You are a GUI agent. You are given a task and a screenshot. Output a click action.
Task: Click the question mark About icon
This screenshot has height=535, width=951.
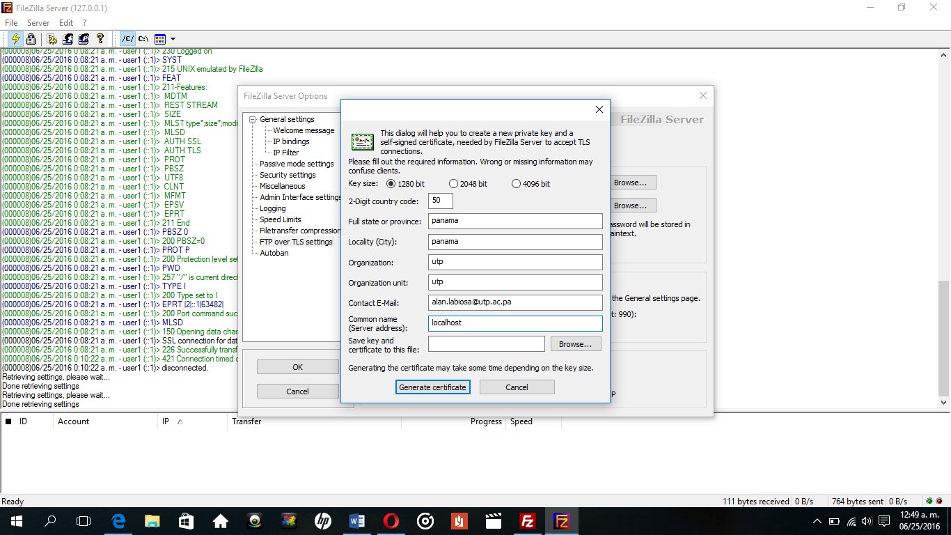pyautogui.click(x=100, y=38)
